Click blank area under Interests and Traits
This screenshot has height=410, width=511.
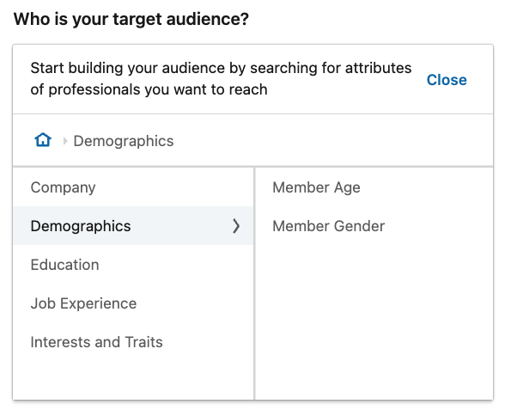tap(133, 380)
